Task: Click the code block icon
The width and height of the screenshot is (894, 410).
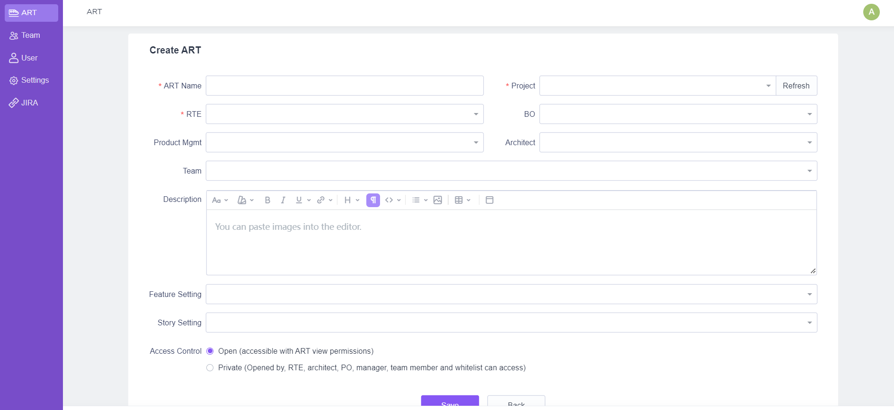Action: point(389,200)
